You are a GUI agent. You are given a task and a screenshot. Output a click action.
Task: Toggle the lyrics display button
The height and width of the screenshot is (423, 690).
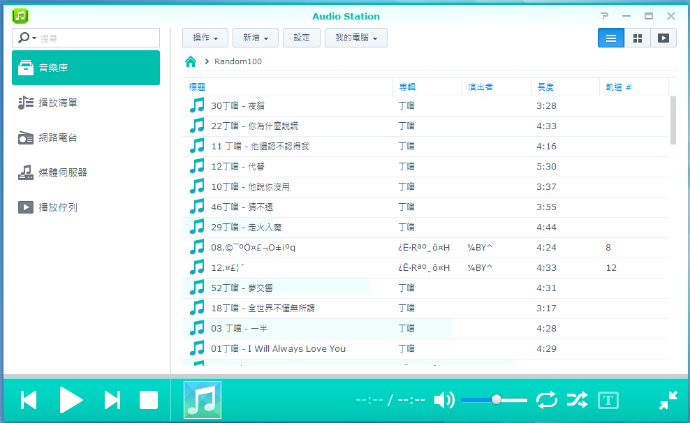click(608, 400)
